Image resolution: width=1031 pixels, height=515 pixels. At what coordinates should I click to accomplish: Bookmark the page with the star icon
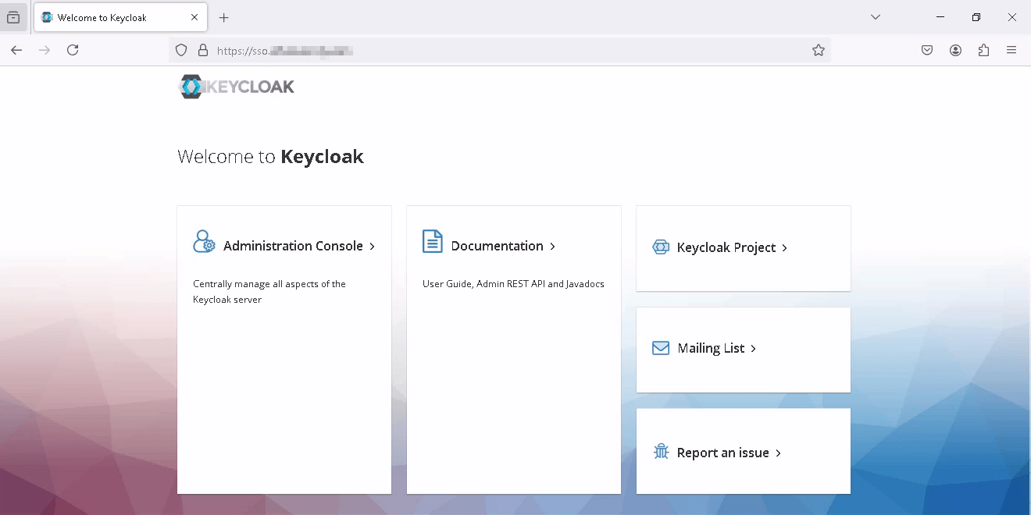pyautogui.click(x=819, y=49)
